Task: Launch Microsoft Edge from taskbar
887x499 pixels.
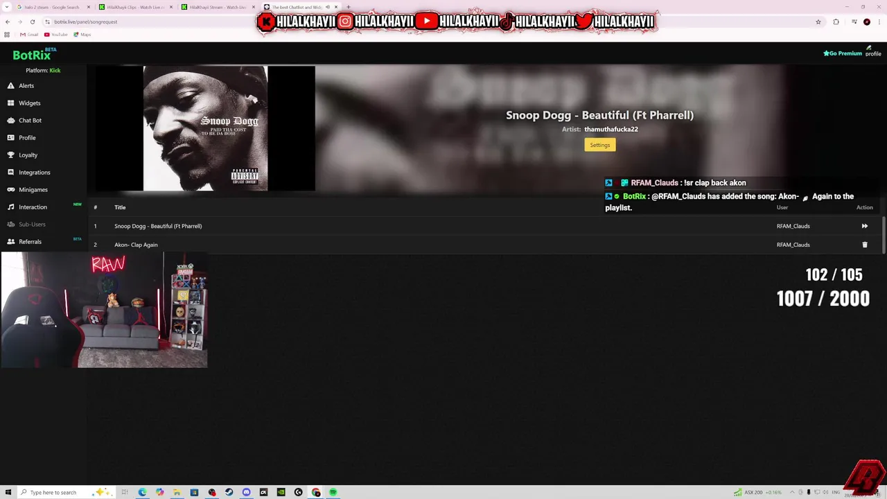Action: click(142, 492)
